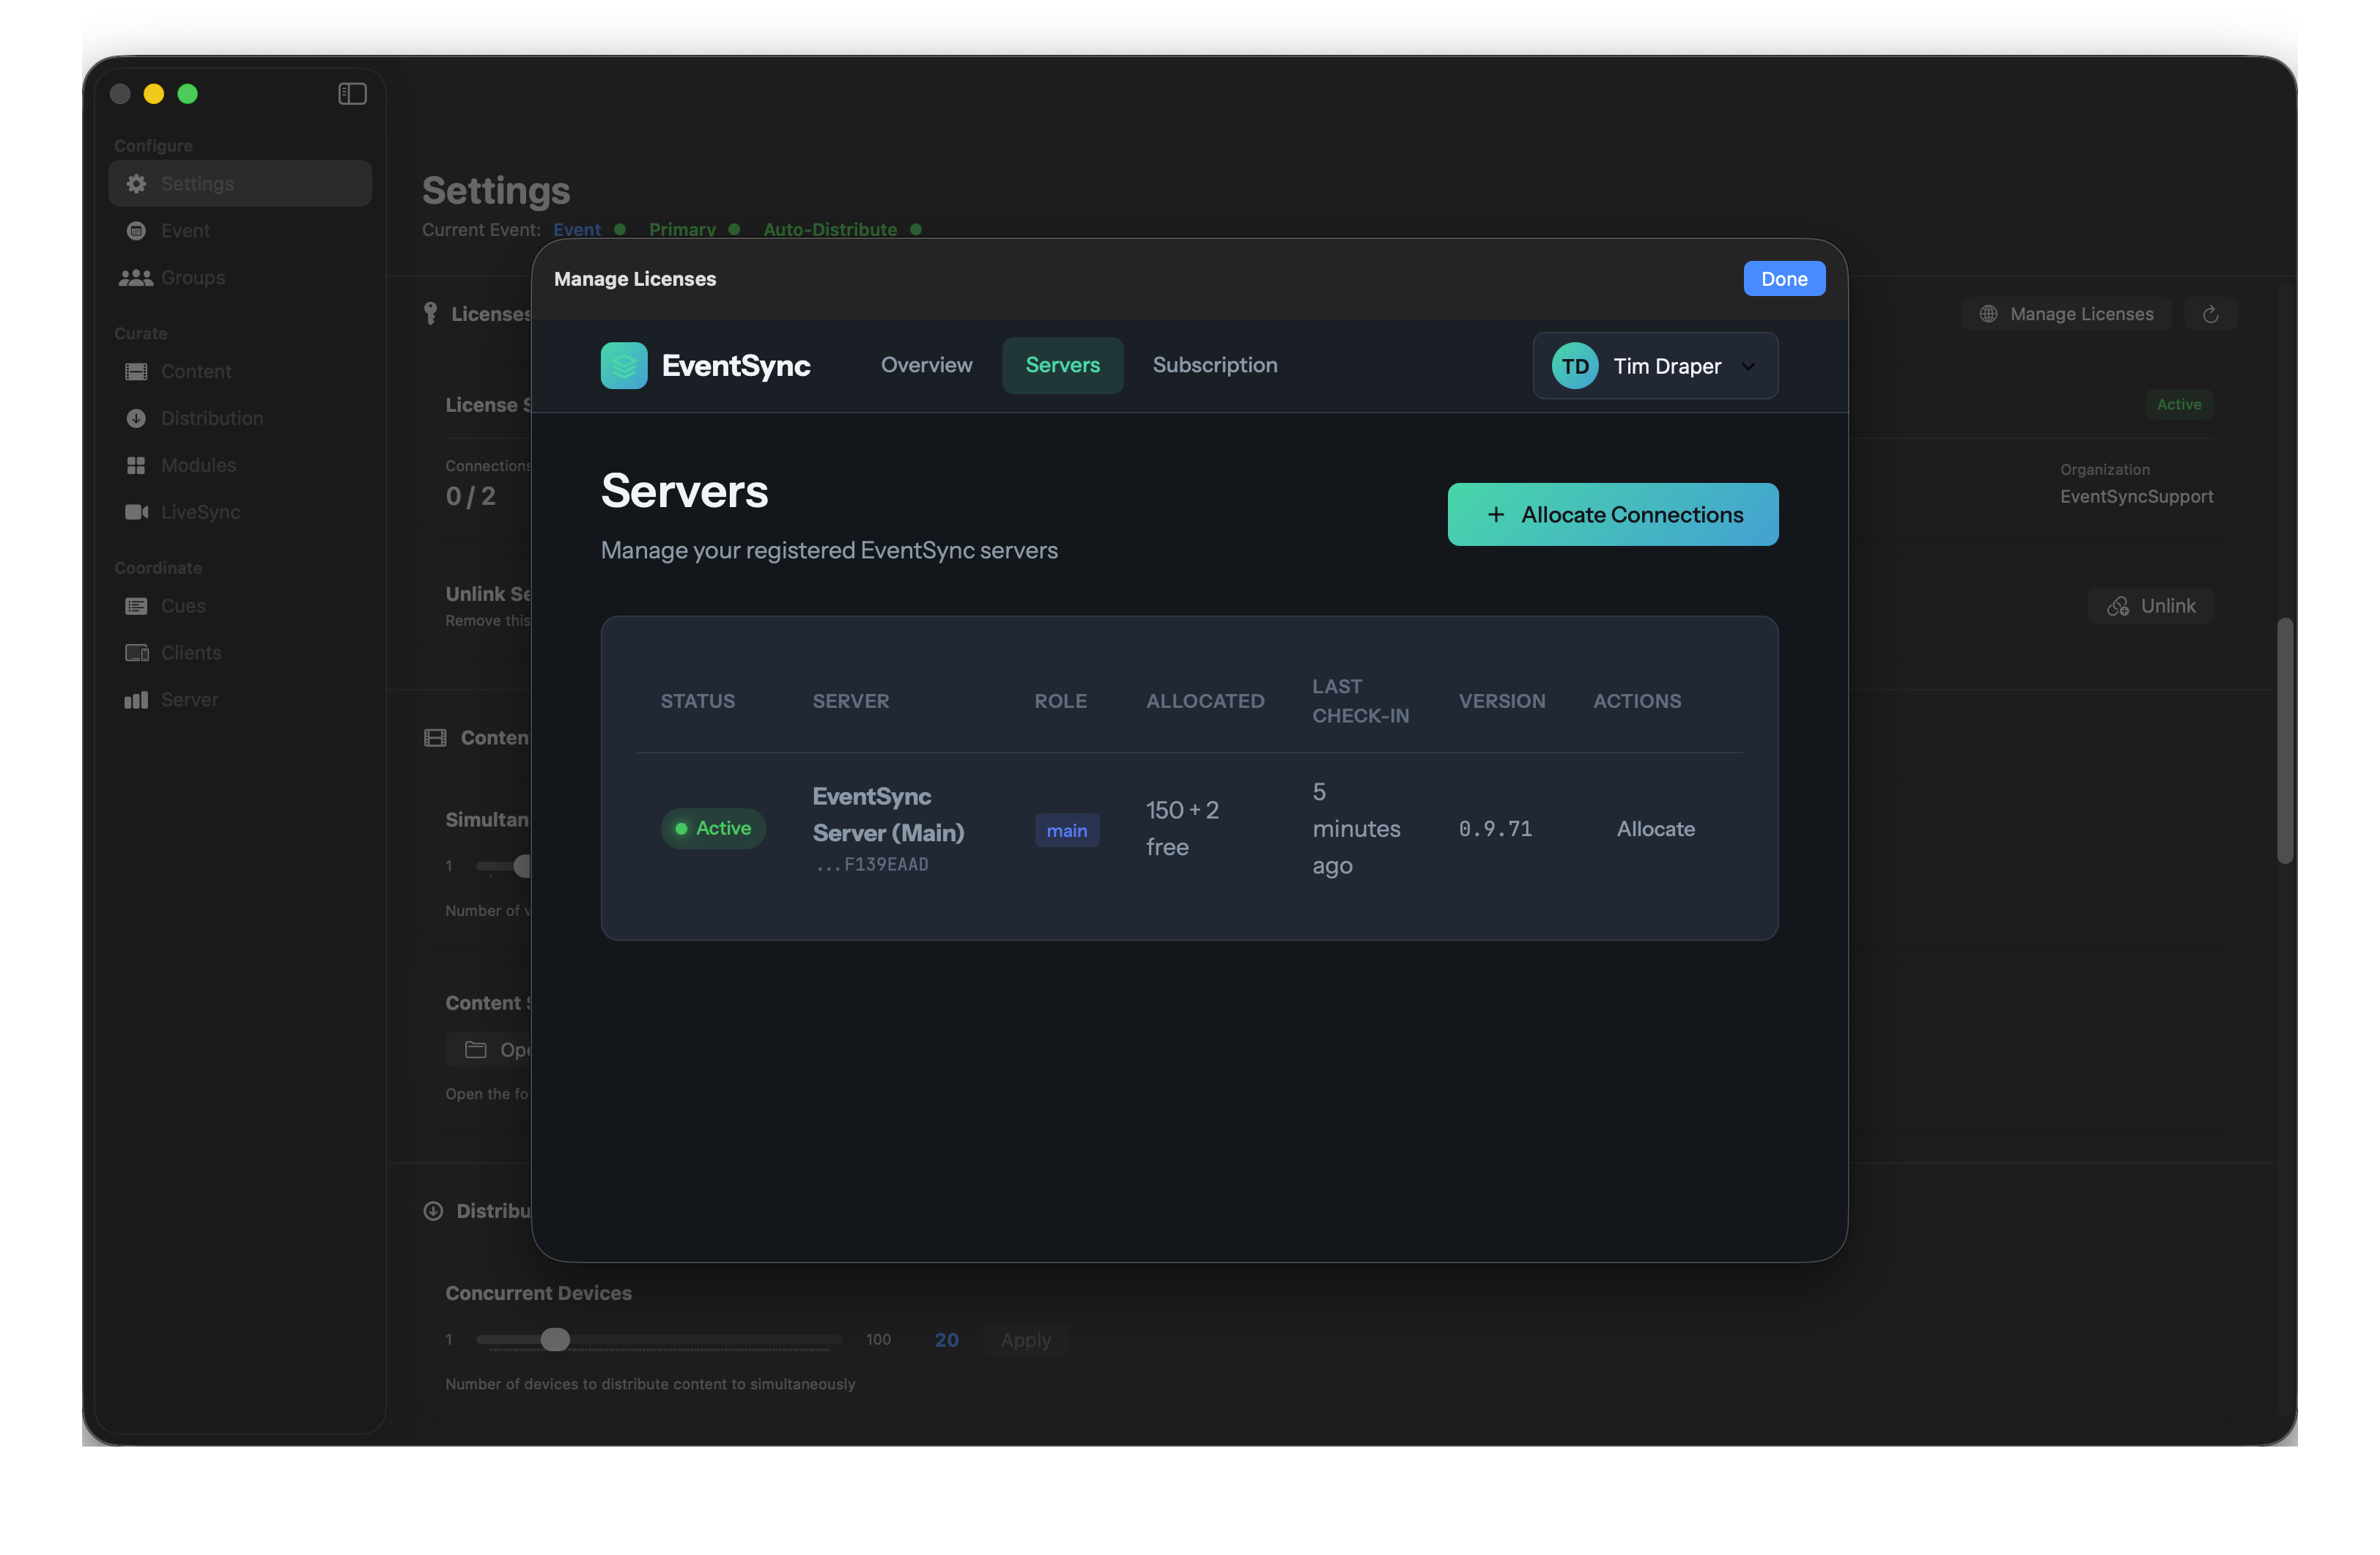Open the Modules sidebar item

point(240,465)
